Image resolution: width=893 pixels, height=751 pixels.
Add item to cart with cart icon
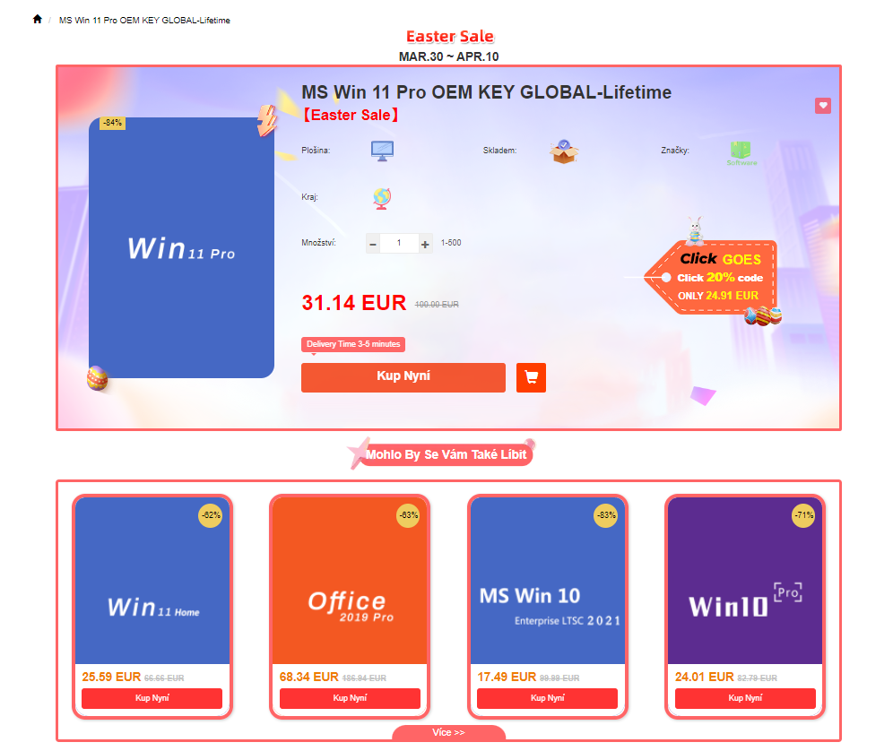(x=531, y=377)
